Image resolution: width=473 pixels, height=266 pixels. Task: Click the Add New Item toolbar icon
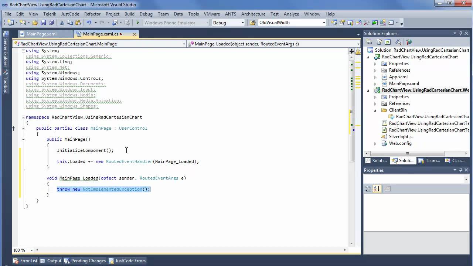[x=23, y=23]
